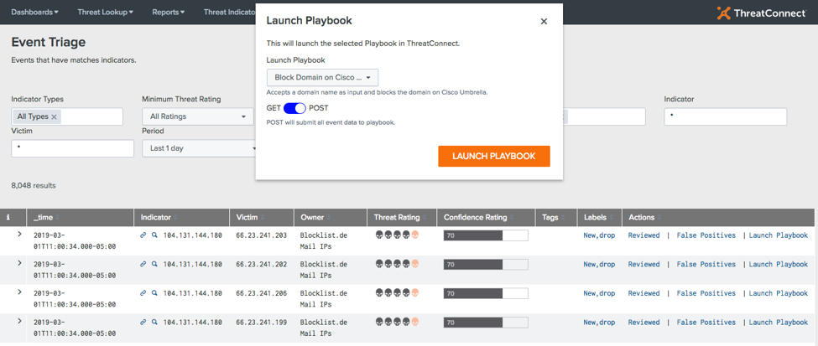This screenshot has height=346, width=818.
Task: Open the Reports menu
Action: 168,12
